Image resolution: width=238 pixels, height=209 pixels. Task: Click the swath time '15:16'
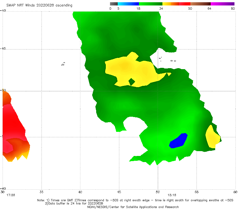tap(172, 195)
